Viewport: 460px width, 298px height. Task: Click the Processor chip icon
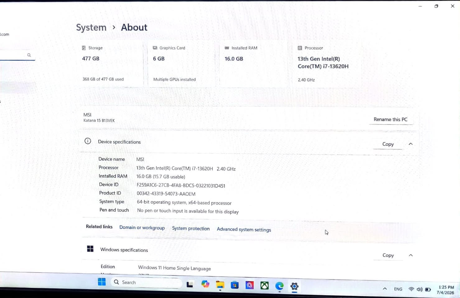(300, 48)
